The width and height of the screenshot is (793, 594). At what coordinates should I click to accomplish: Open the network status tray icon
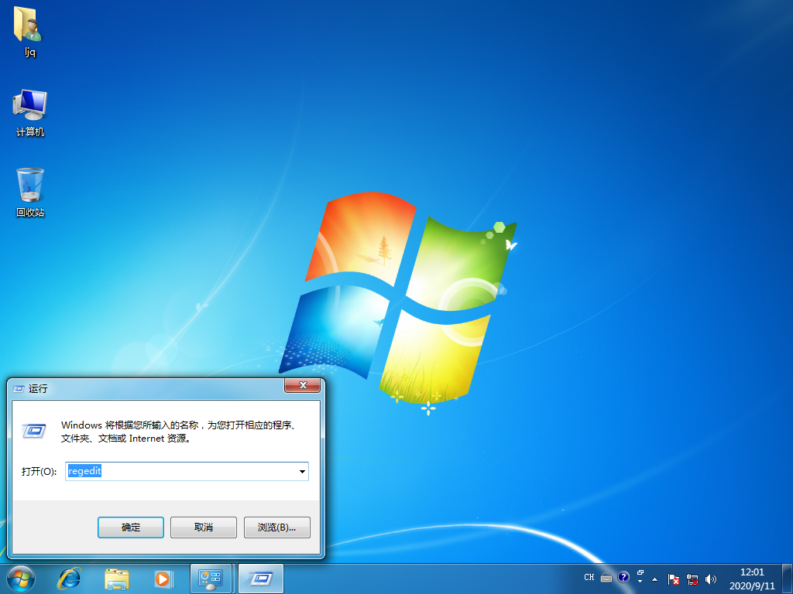point(692,579)
